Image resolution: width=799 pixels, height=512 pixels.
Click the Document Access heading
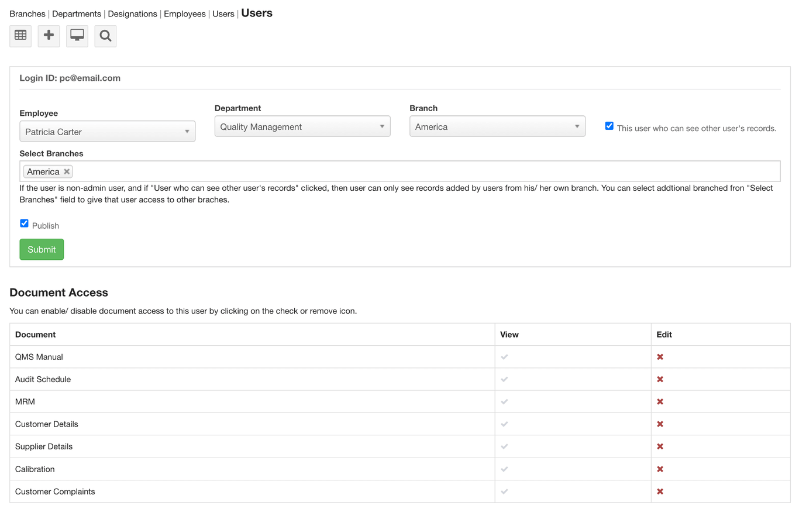tap(58, 293)
